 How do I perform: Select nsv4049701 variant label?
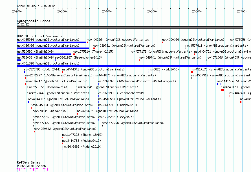pyautogui.click(x=170, y=57)
